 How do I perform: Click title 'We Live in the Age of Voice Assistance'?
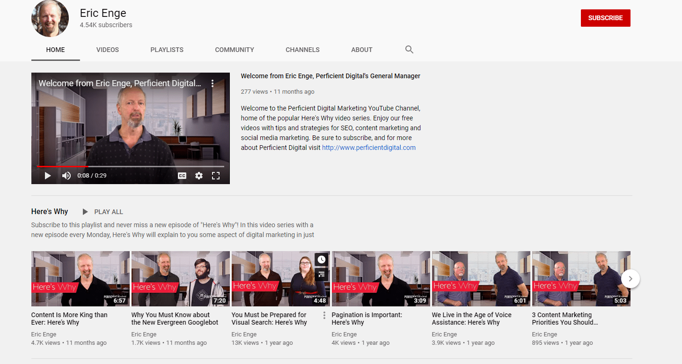click(x=472, y=319)
